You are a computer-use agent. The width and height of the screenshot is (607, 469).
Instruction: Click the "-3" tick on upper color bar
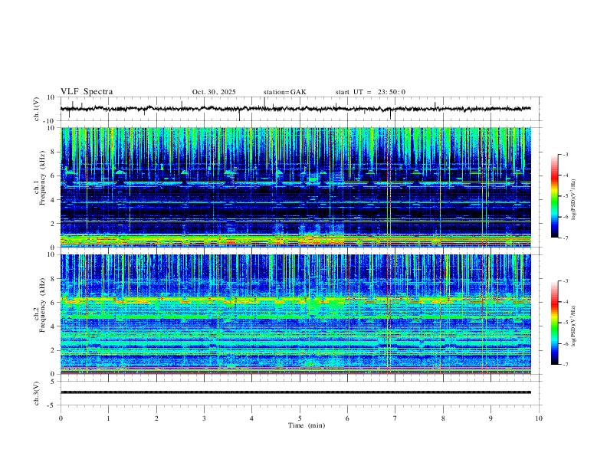tap(565, 154)
